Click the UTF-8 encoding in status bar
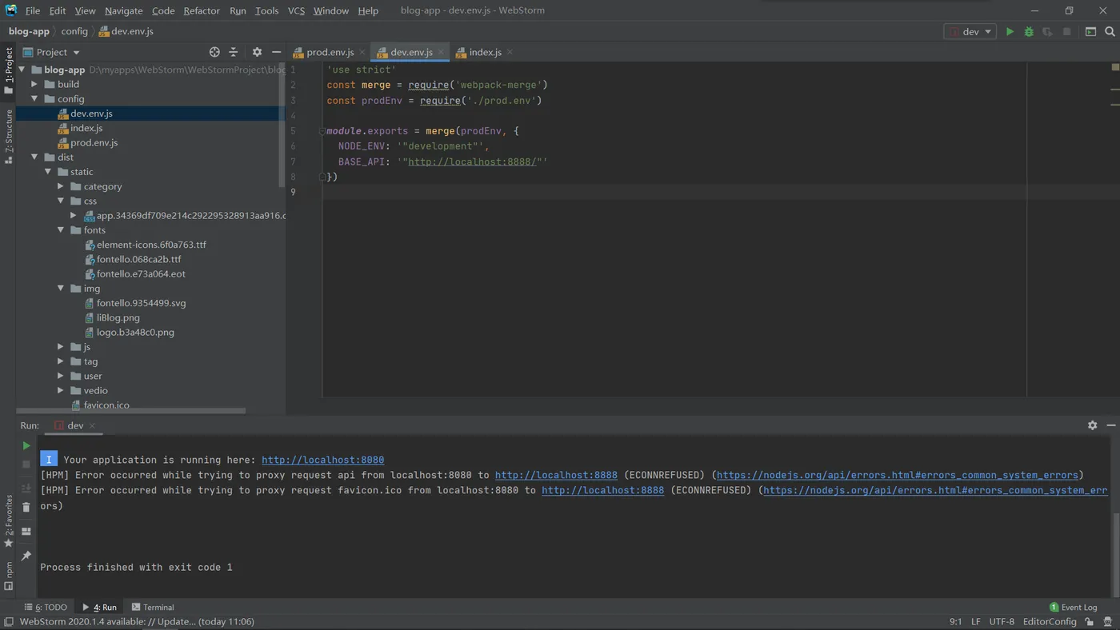This screenshot has width=1120, height=630. tap(1002, 621)
